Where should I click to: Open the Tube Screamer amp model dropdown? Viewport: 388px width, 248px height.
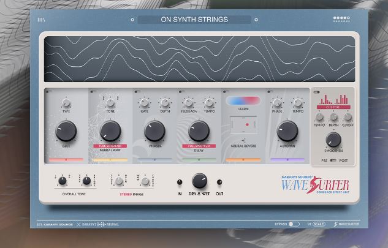pos(110,146)
